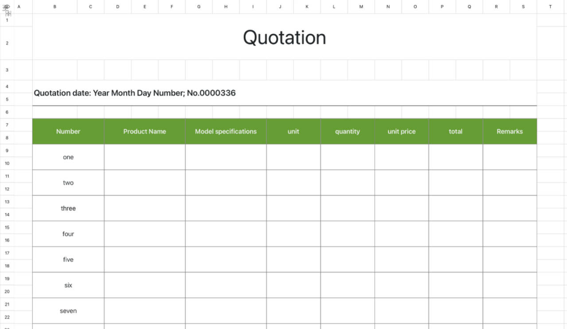
Task: Select the cell containing "five"
Action: (68, 260)
